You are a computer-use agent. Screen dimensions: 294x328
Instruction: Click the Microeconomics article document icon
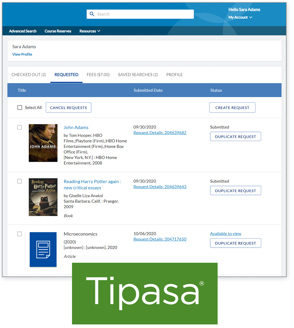point(43,249)
